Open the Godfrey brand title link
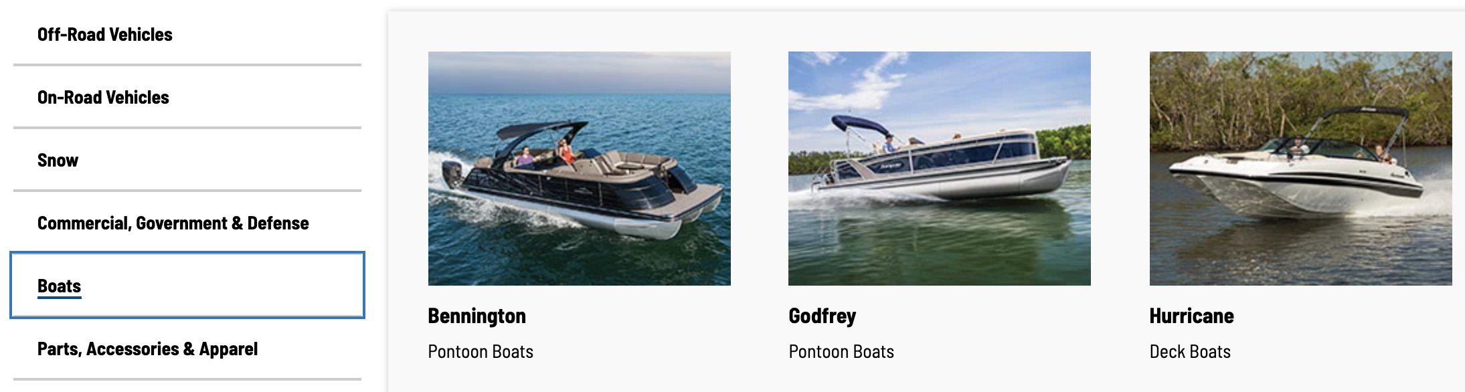The image size is (1465, 392). click(823, 316)
